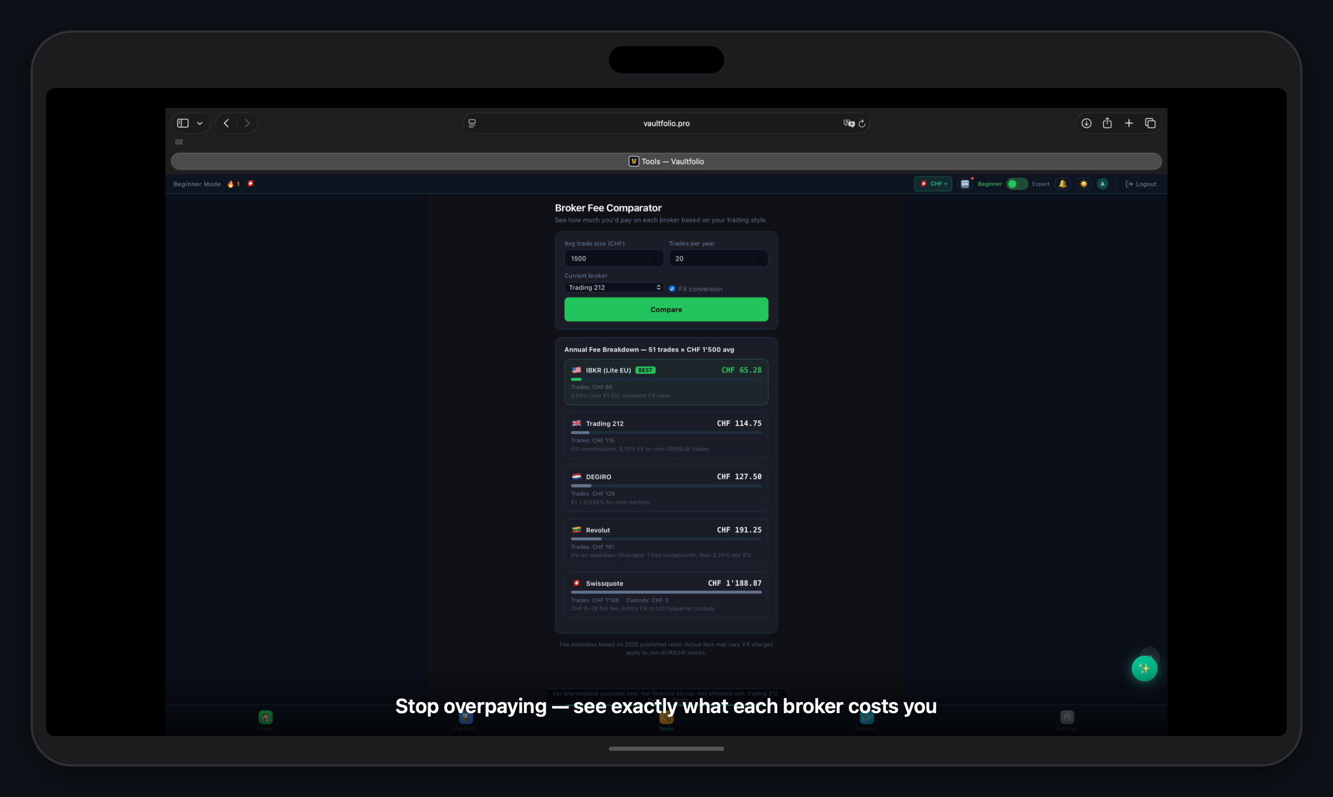Reload the vaultfolio.pro page

[x=862, y=124]
